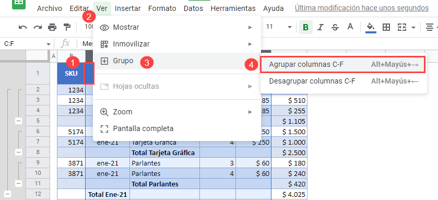Open the text color tool
This screenshot has width=438, height=200.
pyautogui.click(x=350, y=27)
